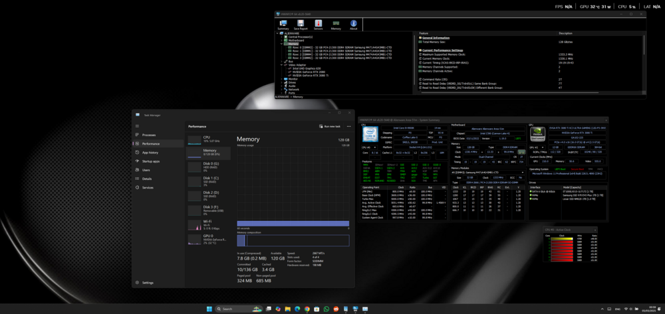This screenshot has height=314, width=665.
Task: Click the Run new task button
Action: (330, 126)
